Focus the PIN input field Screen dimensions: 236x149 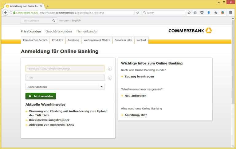point(65,78)
